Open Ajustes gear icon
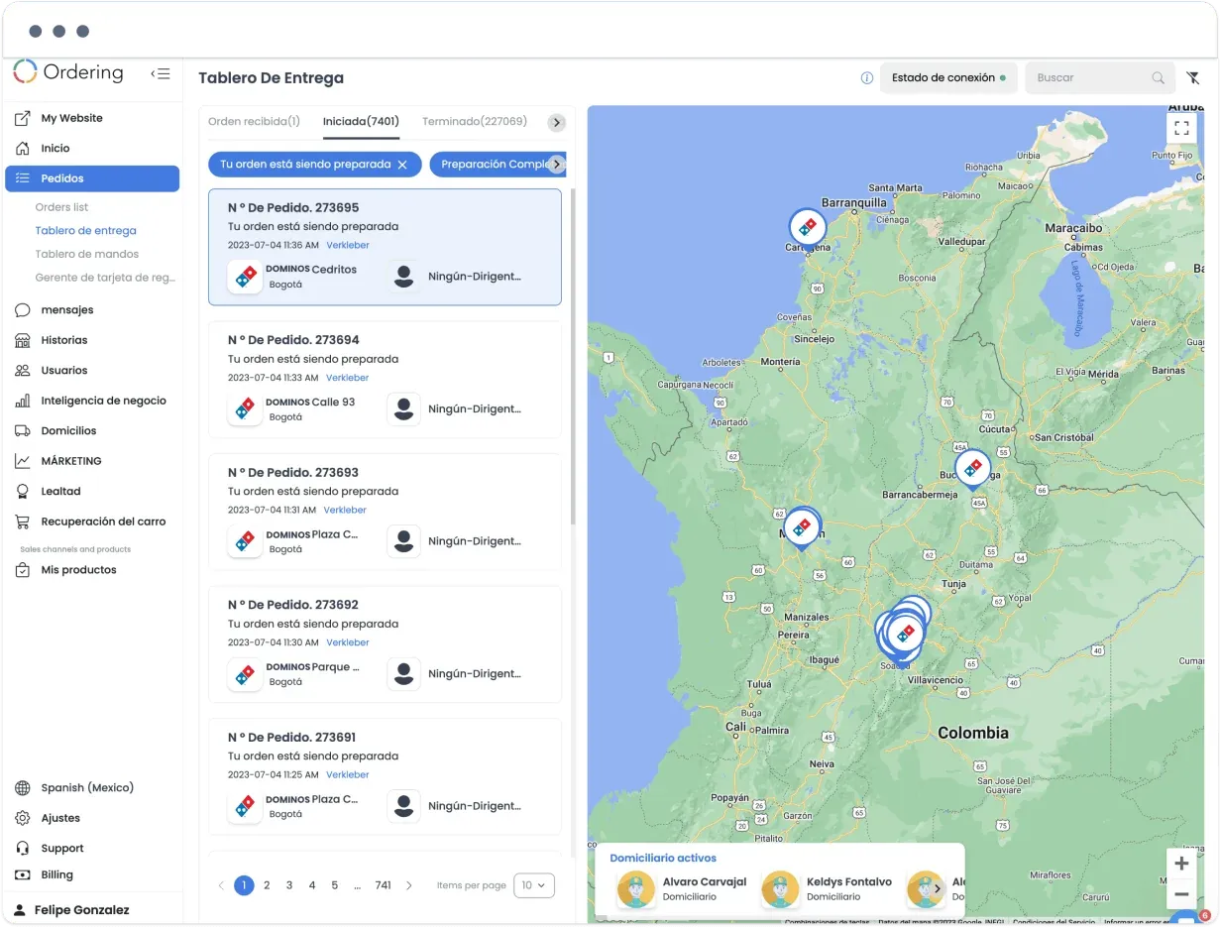This screenshot has height=929, width=1220. tap(23, 818)
